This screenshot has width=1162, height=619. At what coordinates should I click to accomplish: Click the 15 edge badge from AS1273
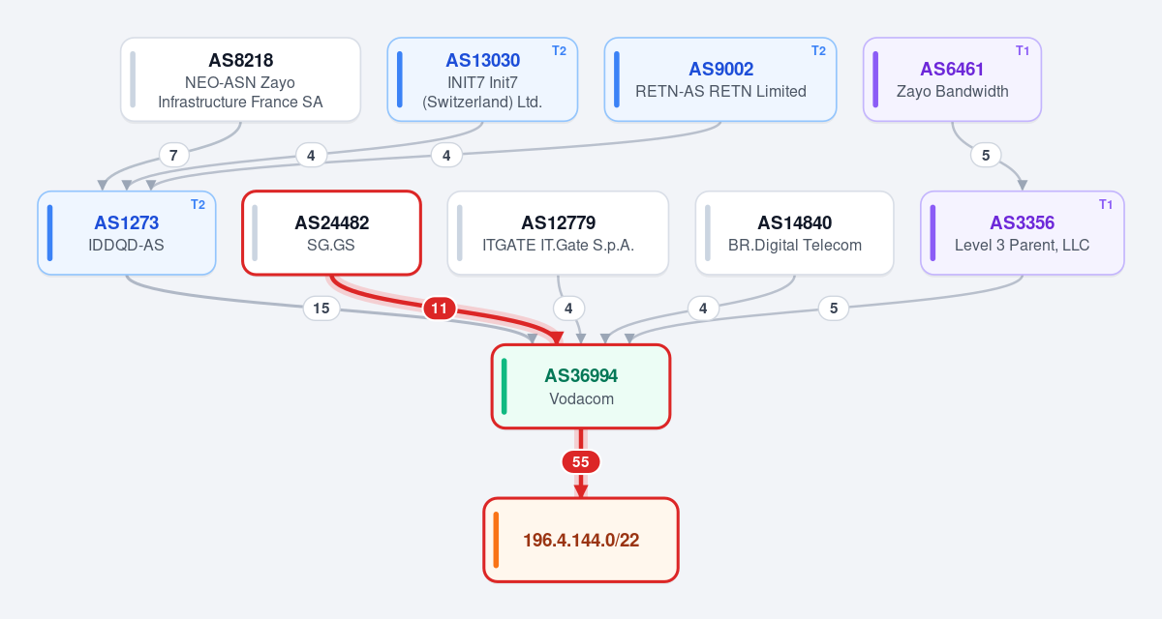(321, 309)
